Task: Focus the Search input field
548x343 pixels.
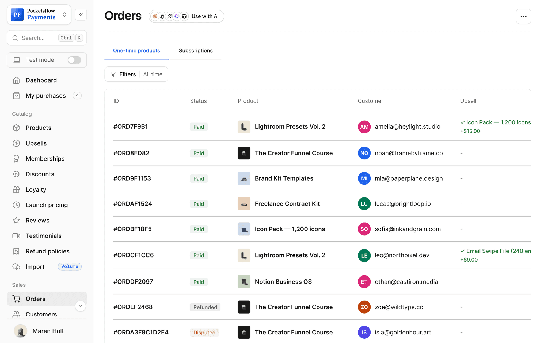Action: point(47,38)
